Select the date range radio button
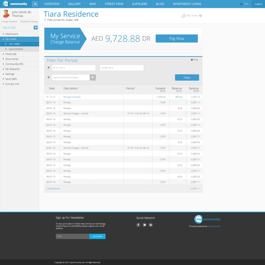 (49, 67)
